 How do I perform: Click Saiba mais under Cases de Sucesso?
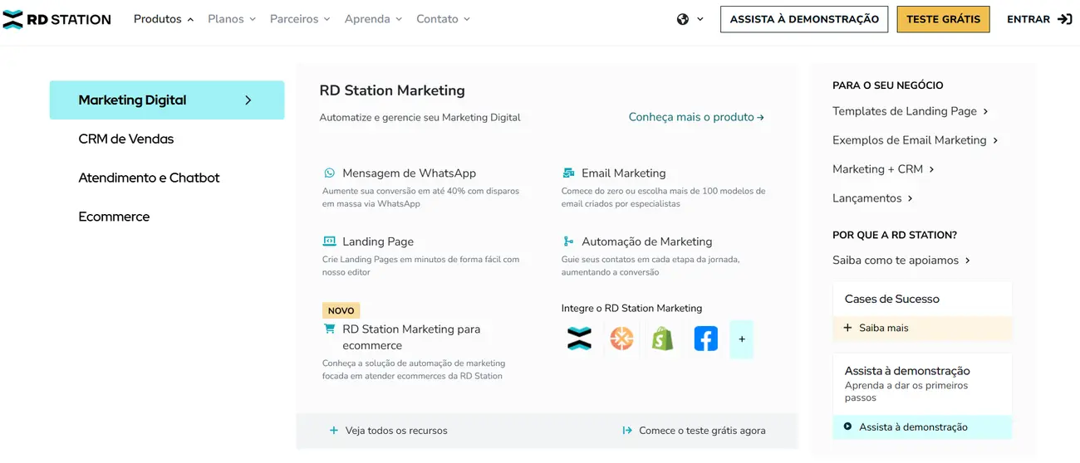point(884,328)
